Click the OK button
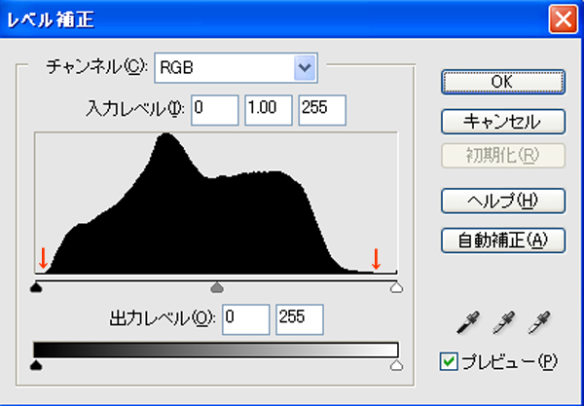Viewport: 584px width, 406px height. coord(503,82)
